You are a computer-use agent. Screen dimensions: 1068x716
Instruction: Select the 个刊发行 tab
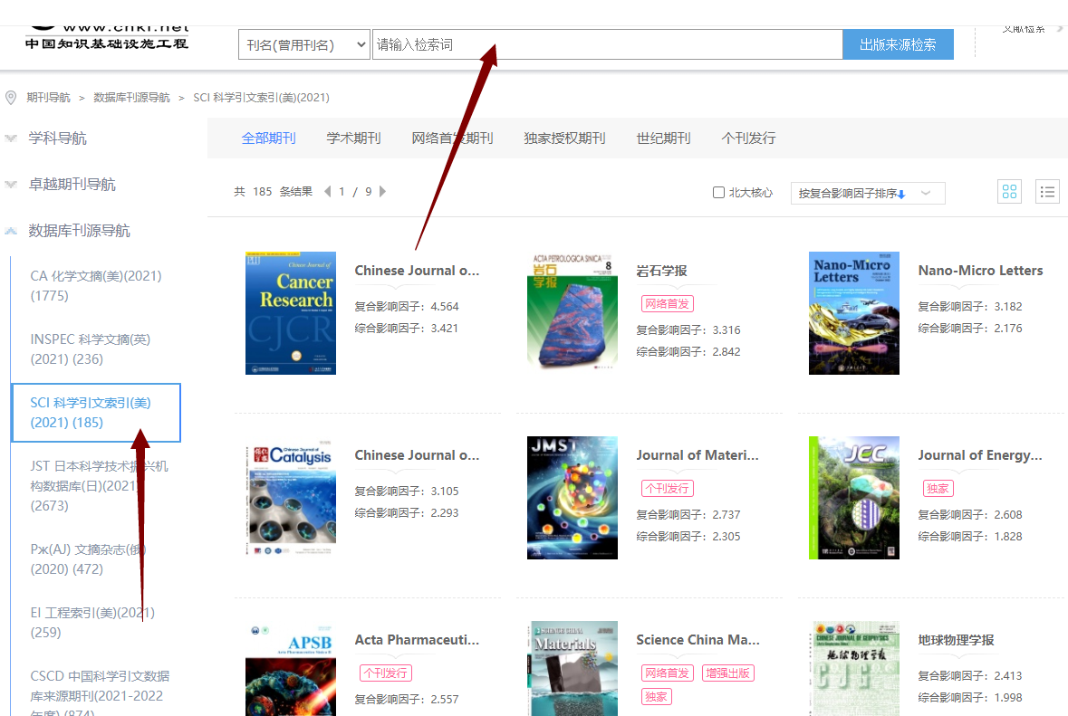coord(748,138)
